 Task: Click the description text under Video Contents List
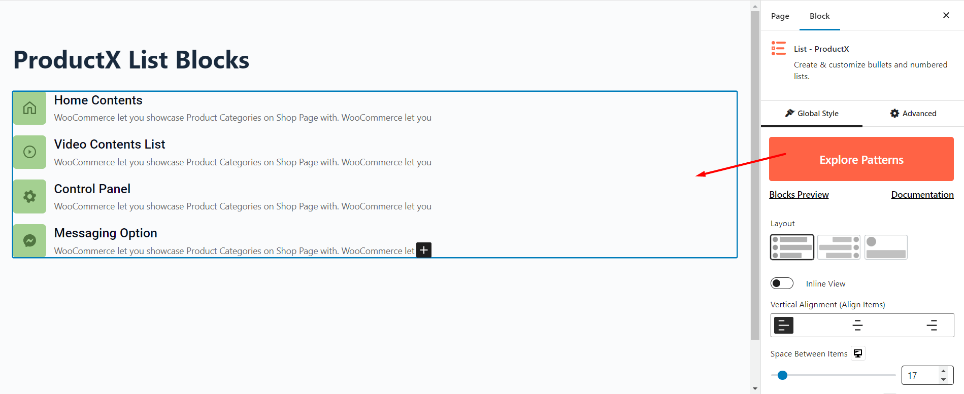243,162
